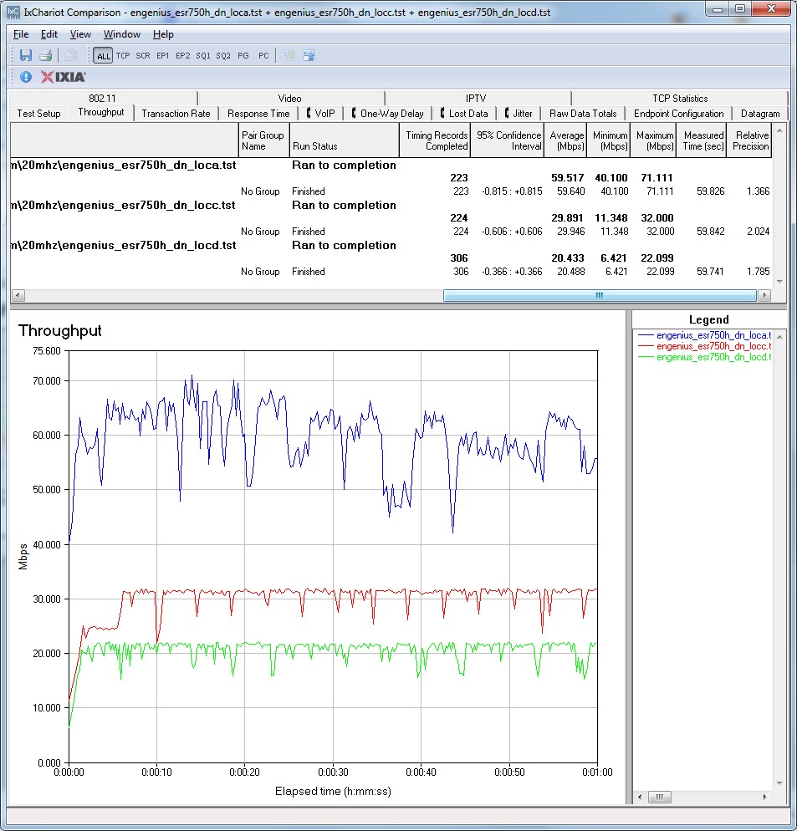Viewport: 797px width, 831px height.
Task: Click the results table scroll down arrow
Action: 779,282
